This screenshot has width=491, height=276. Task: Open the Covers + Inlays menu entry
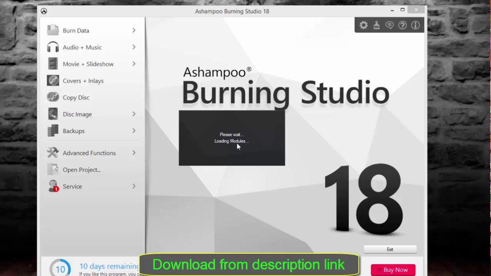pyautogui.click(x=92, y=80)
